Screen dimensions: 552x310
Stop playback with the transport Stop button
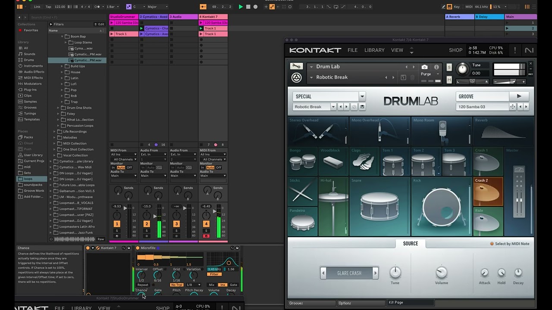tap(248, 7)
